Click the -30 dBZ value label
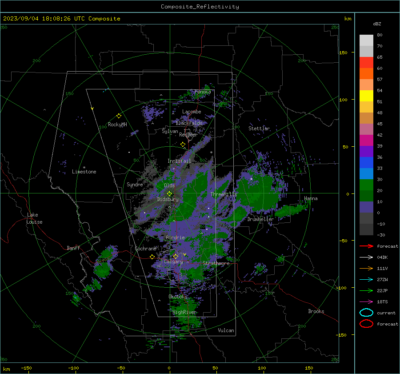The height and width of the screenshot is (374, 400). 381,235
